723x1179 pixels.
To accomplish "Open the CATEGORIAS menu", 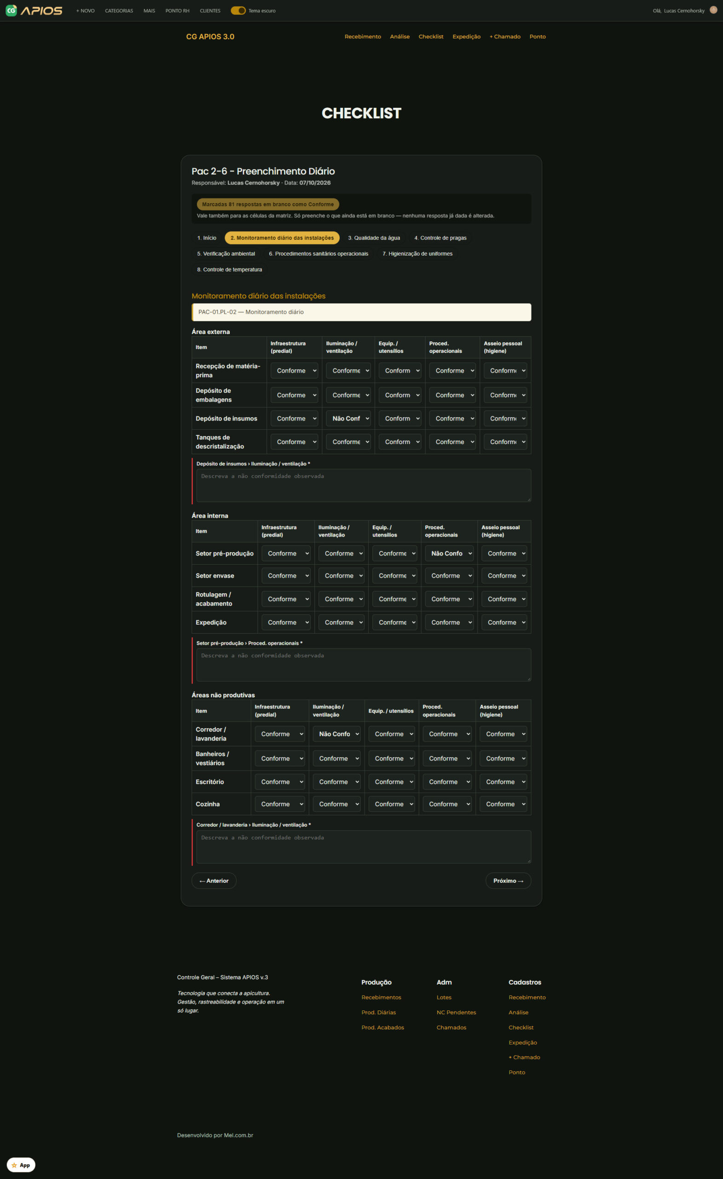I will [119, 11].
